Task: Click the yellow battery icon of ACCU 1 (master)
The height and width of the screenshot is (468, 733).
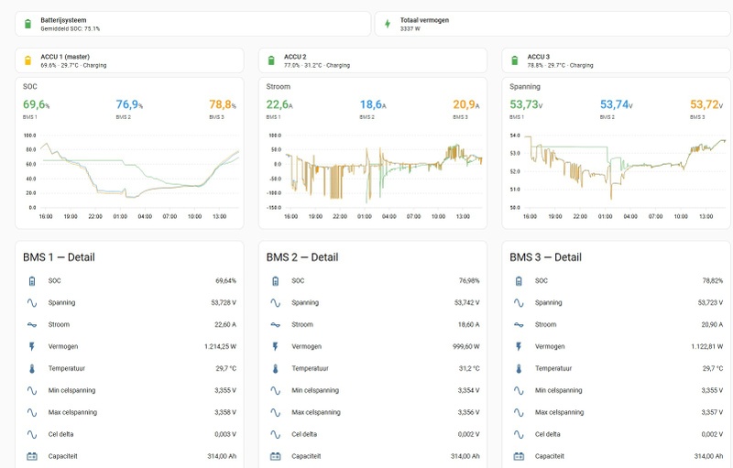Action: tap(27, 60)
